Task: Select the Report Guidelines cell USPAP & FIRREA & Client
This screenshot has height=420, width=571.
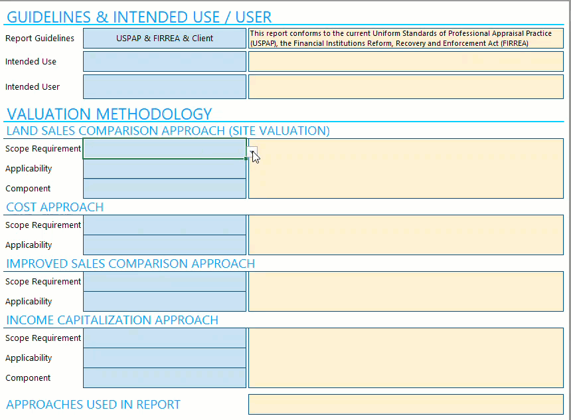Action: coord(165,39)
